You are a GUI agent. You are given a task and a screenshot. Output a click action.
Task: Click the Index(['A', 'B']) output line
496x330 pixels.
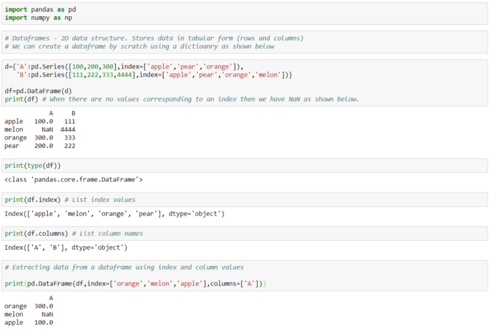pyautogui.click(x=66, y=247)
